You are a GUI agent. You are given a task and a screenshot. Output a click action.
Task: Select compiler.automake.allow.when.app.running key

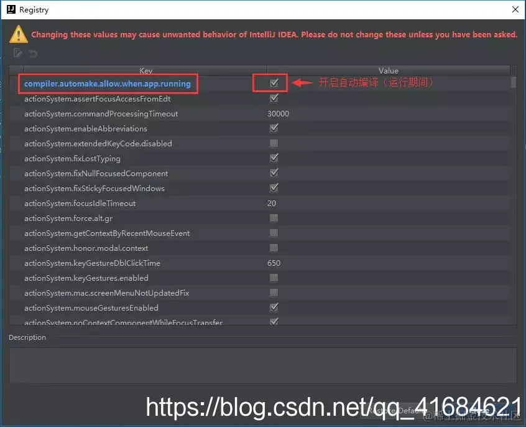[108, 83]
